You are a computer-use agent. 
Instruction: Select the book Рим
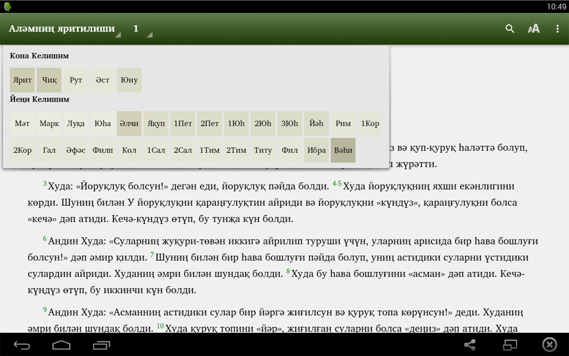point(343,124)
